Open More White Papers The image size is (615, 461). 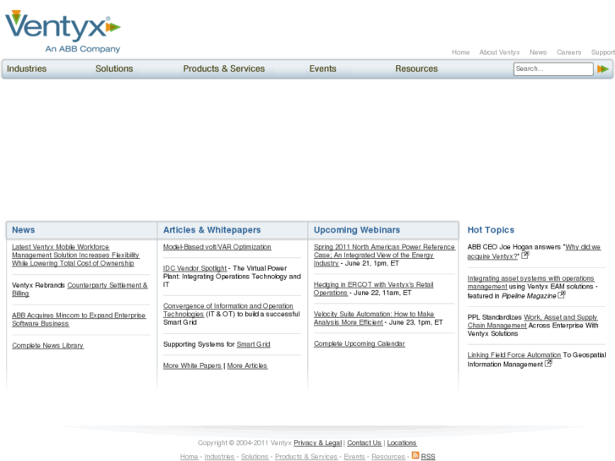[192, 365]
